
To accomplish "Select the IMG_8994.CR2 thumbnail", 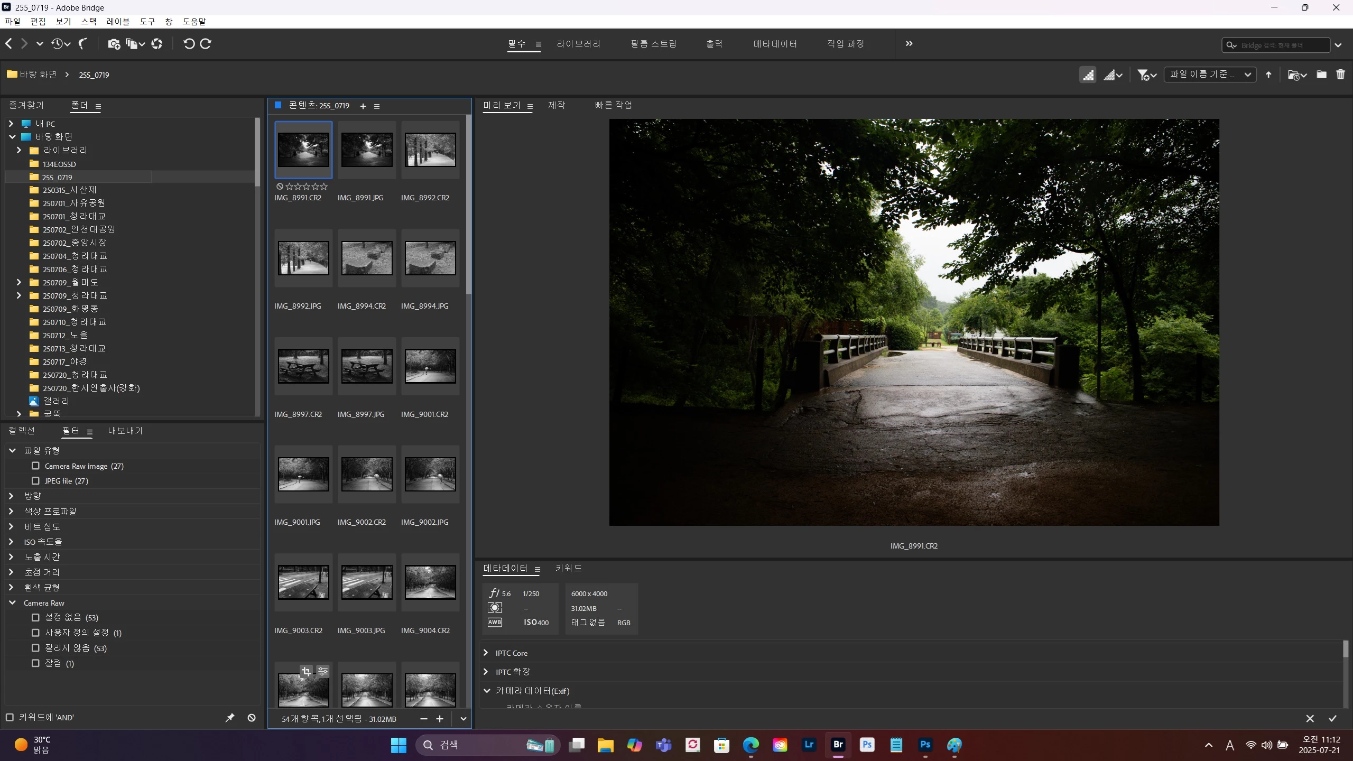I will pos(367,258).
